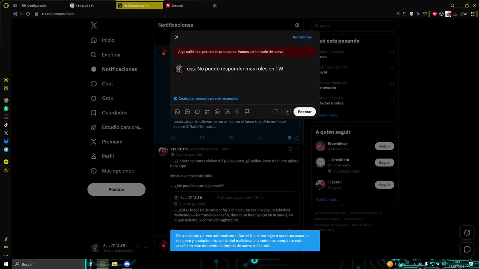Click the flag icon in compose toolbar
Screen dimensions: 479x269
click(247, 112)
